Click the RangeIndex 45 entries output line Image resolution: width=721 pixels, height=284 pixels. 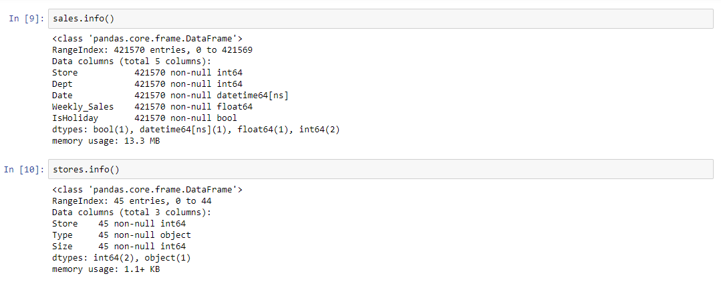132,201
